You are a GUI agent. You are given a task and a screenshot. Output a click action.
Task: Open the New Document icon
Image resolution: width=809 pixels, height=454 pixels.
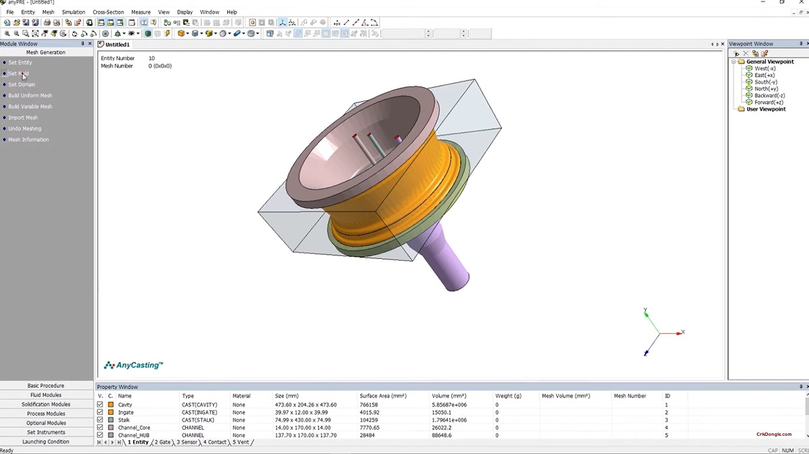(6, 22)
